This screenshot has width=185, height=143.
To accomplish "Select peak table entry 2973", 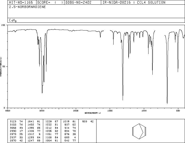I will tap(13, 134).
